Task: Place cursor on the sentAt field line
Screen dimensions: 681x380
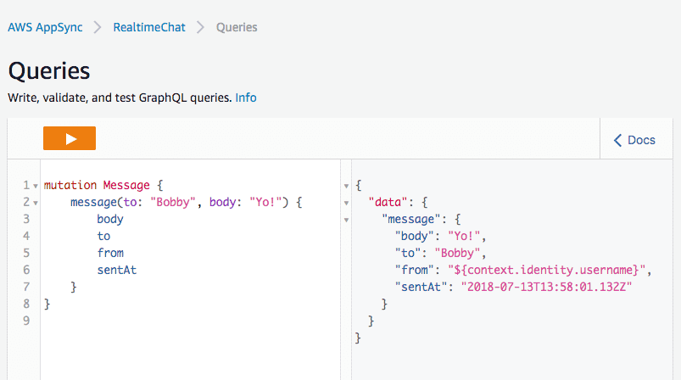Action: [117, 270]
